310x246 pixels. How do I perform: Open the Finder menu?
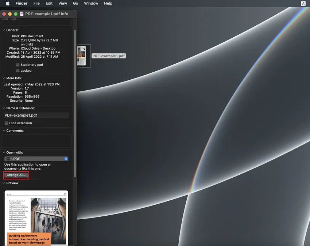[x=22, y=3]
